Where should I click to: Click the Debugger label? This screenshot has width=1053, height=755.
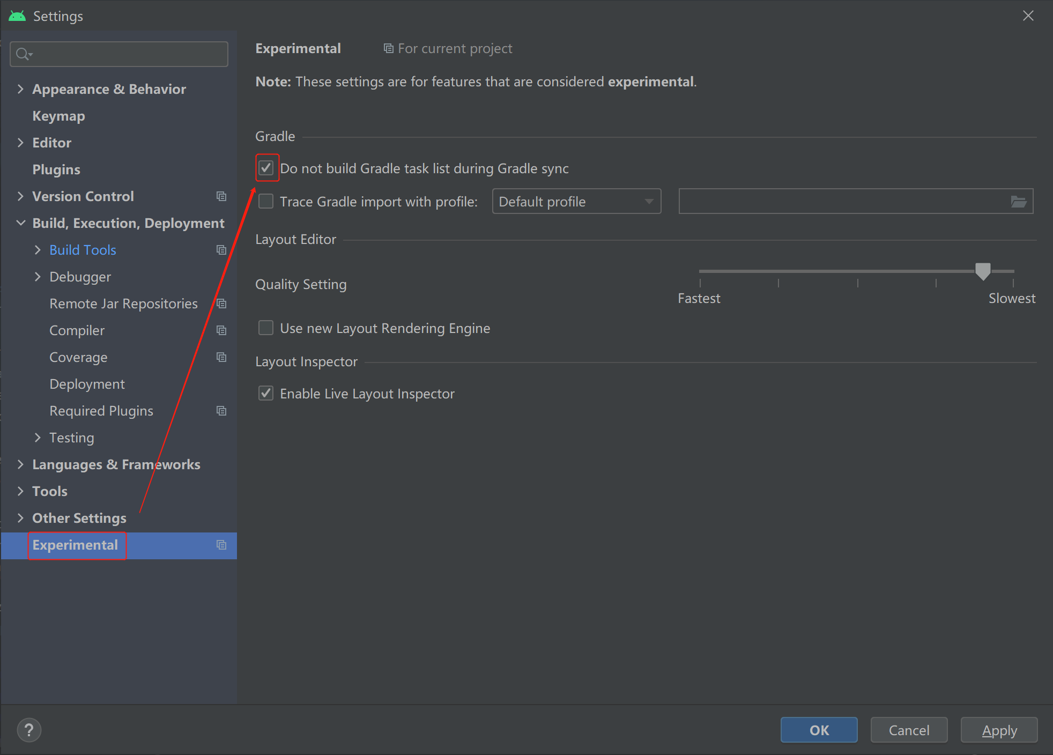(x=80, y=277)
